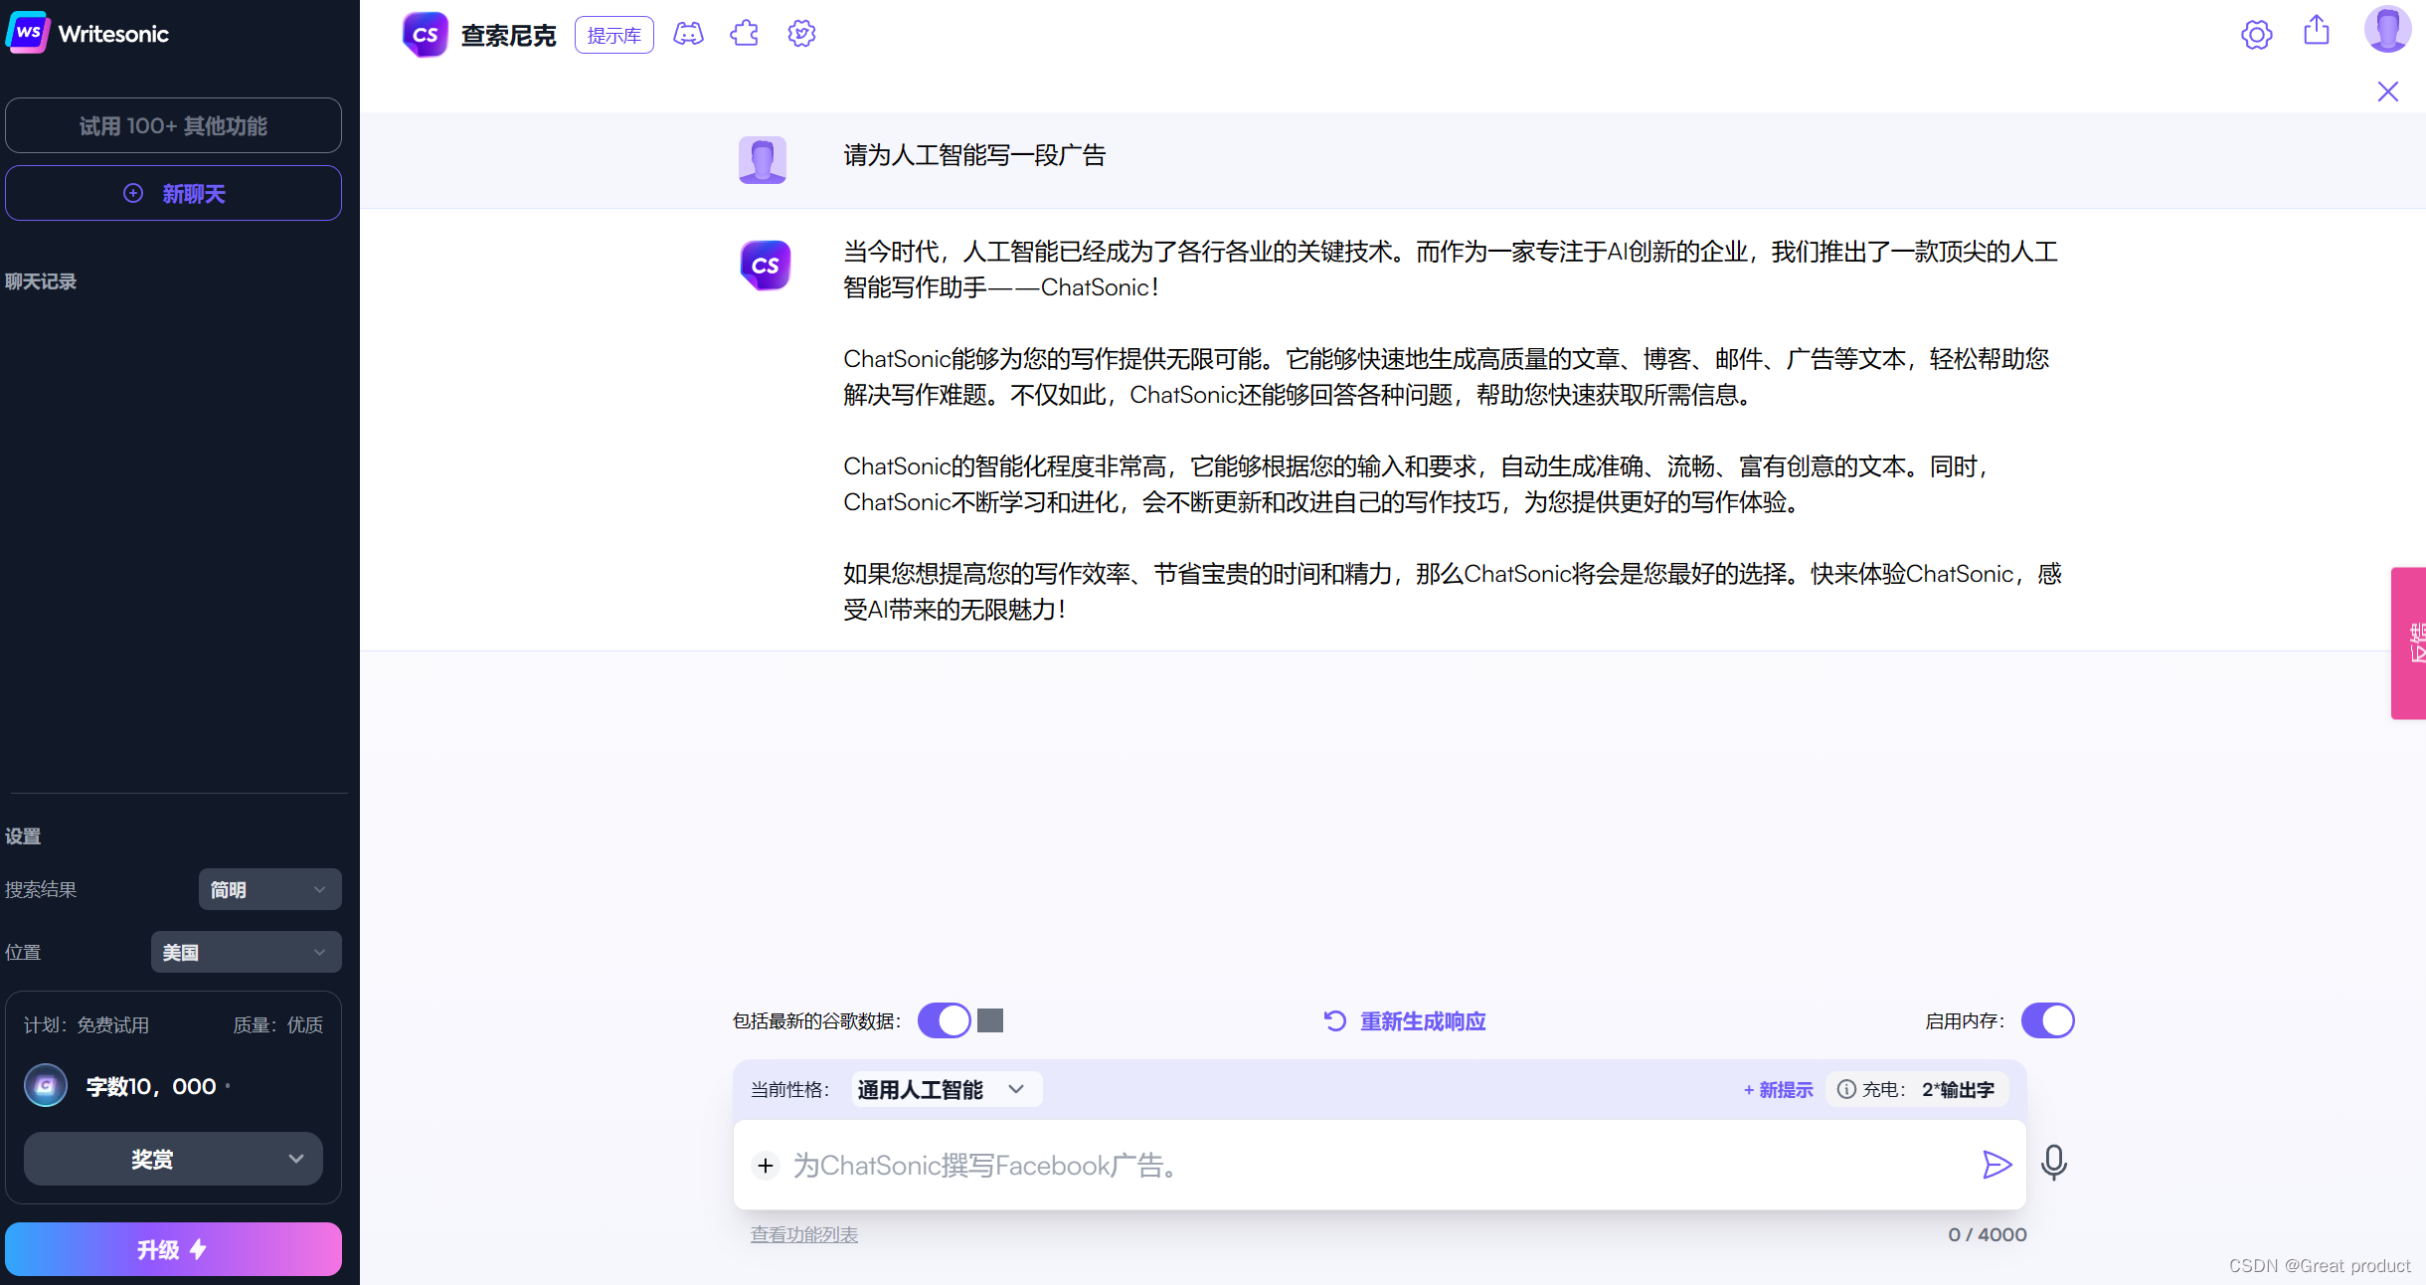The width and height of the screenshot is (2426, 1285).
Task: Click 质量: 优质 text
Action: click(x=278, y=1024)
